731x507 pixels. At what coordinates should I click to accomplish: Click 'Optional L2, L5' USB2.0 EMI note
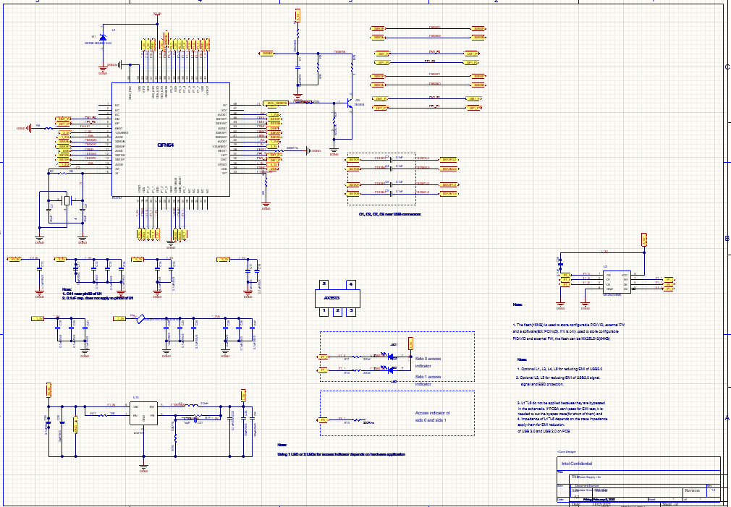[558, 378]
